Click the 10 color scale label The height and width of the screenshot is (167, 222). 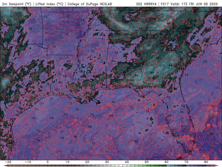pos(67,162)
